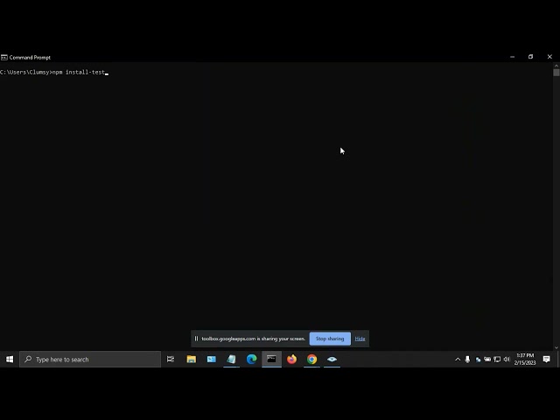The width and height of the screenshot is (560, 420).
Task: Click the 'npm install-test' command text
Action: (79, 72)
